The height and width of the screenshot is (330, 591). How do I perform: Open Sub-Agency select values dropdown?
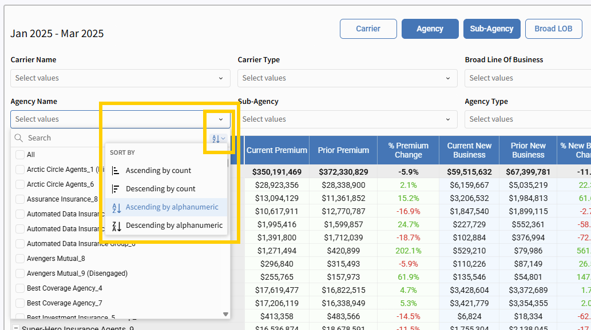pos(347,119)
